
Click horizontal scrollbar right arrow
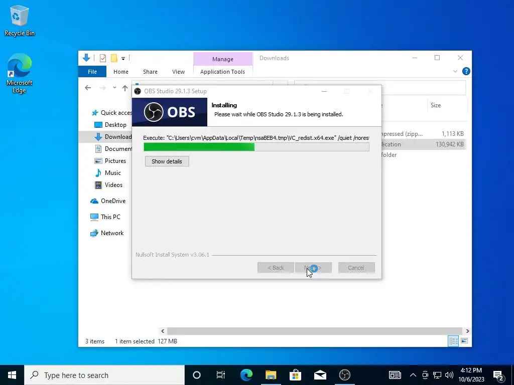(x=467, y=331)
